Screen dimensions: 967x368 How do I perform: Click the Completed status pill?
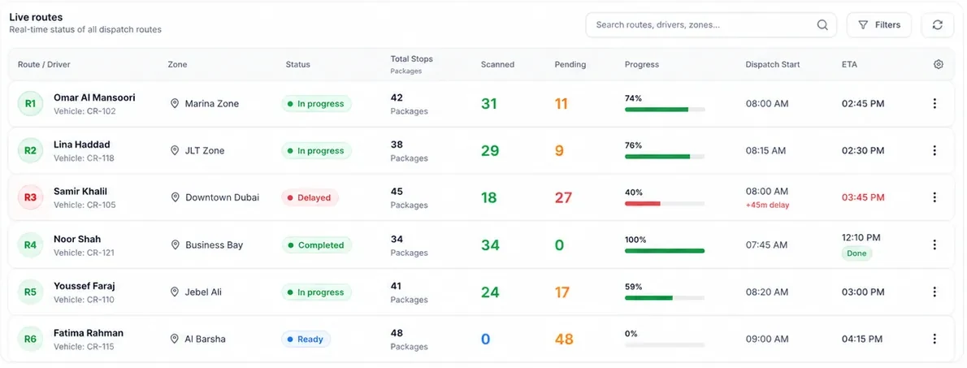[x=316, y=245]
